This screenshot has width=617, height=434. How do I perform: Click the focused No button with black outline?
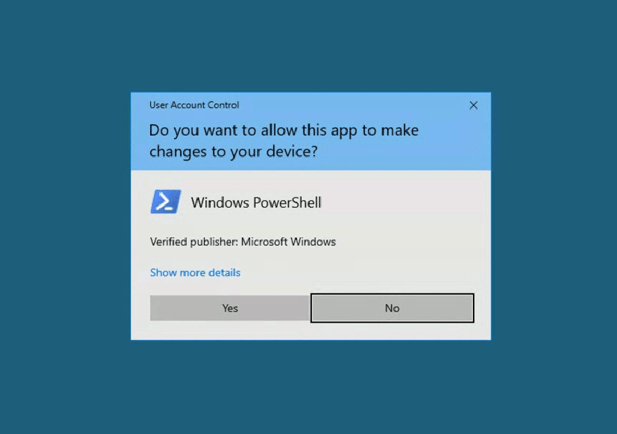tap(392, 308)
